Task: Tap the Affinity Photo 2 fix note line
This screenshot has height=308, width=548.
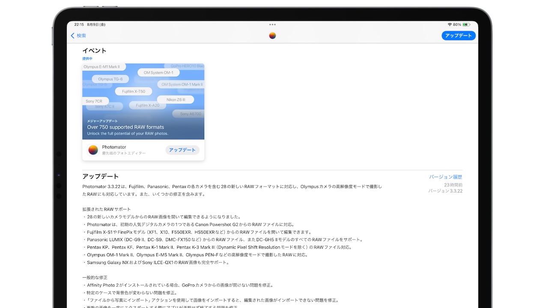Action: (x=178, y=285)
